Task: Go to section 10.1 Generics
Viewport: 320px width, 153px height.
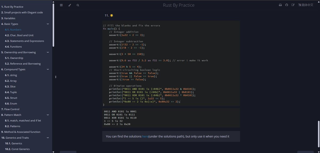Action: [14, 143]
